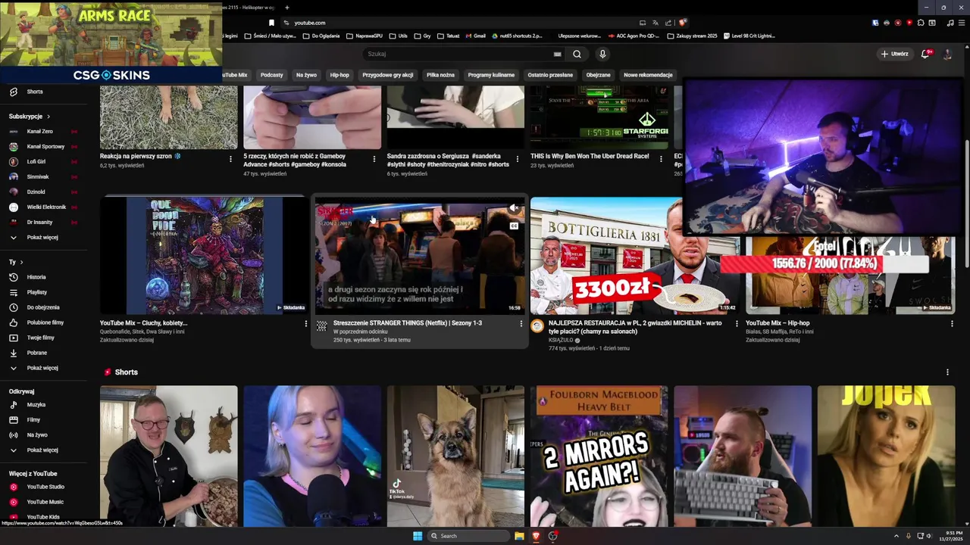Click the Windows taskbar Search box
Image resolution: width=970 pixels, height=545 pixels.
click(468, 536)
